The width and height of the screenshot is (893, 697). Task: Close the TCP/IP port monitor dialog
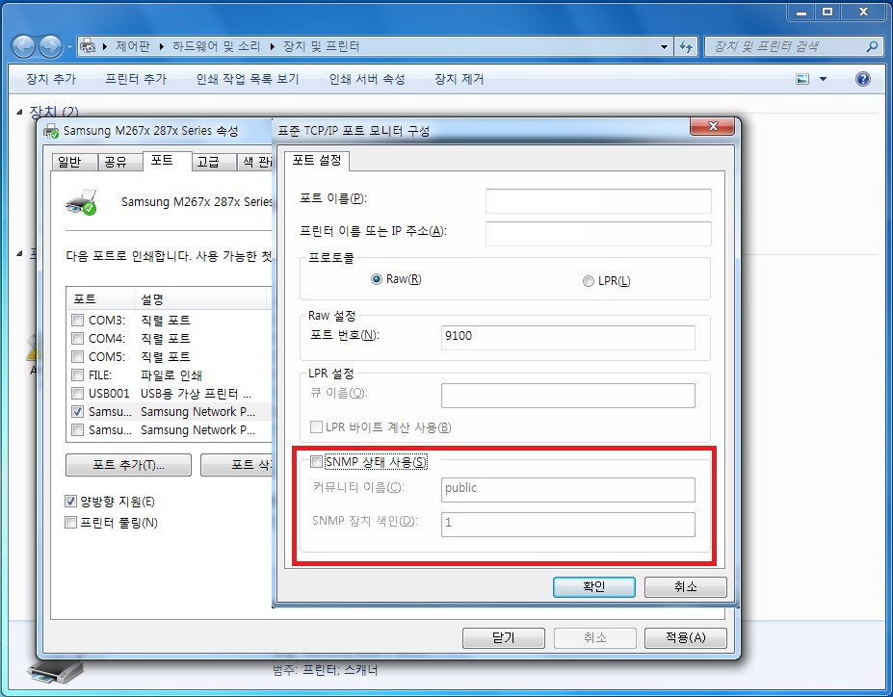(x=712, y=126)
